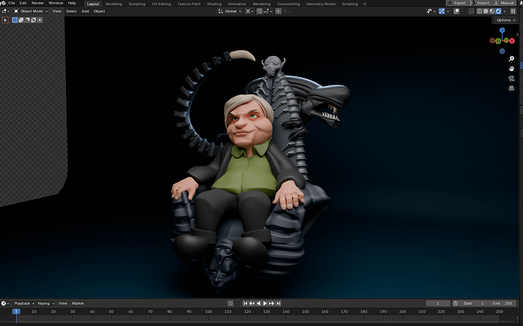The width and height of the screenshot is (523, 326).
Task: Switch perspective/orthographic grid icon
Action: (x=512, y=88)
